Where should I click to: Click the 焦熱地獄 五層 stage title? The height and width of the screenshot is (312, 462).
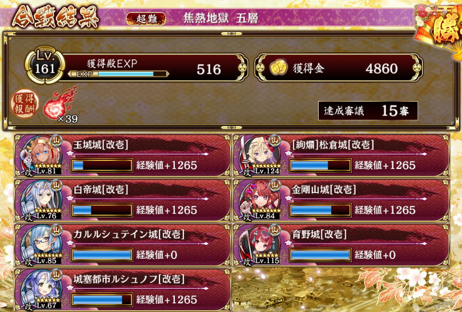tap(221, 18)
